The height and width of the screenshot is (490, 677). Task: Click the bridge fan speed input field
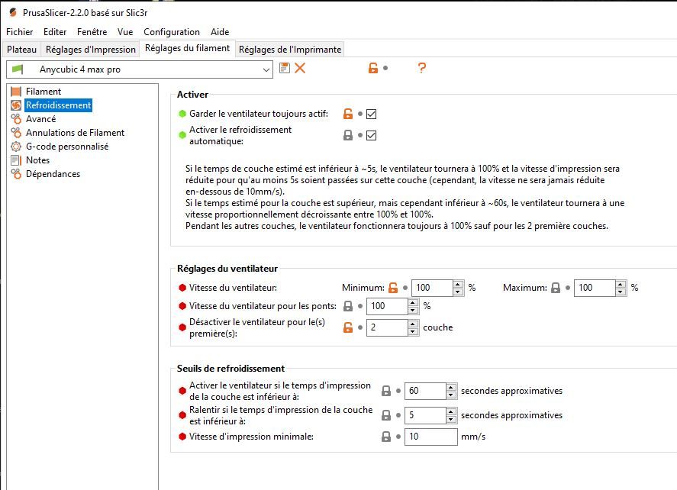(387, 306)
